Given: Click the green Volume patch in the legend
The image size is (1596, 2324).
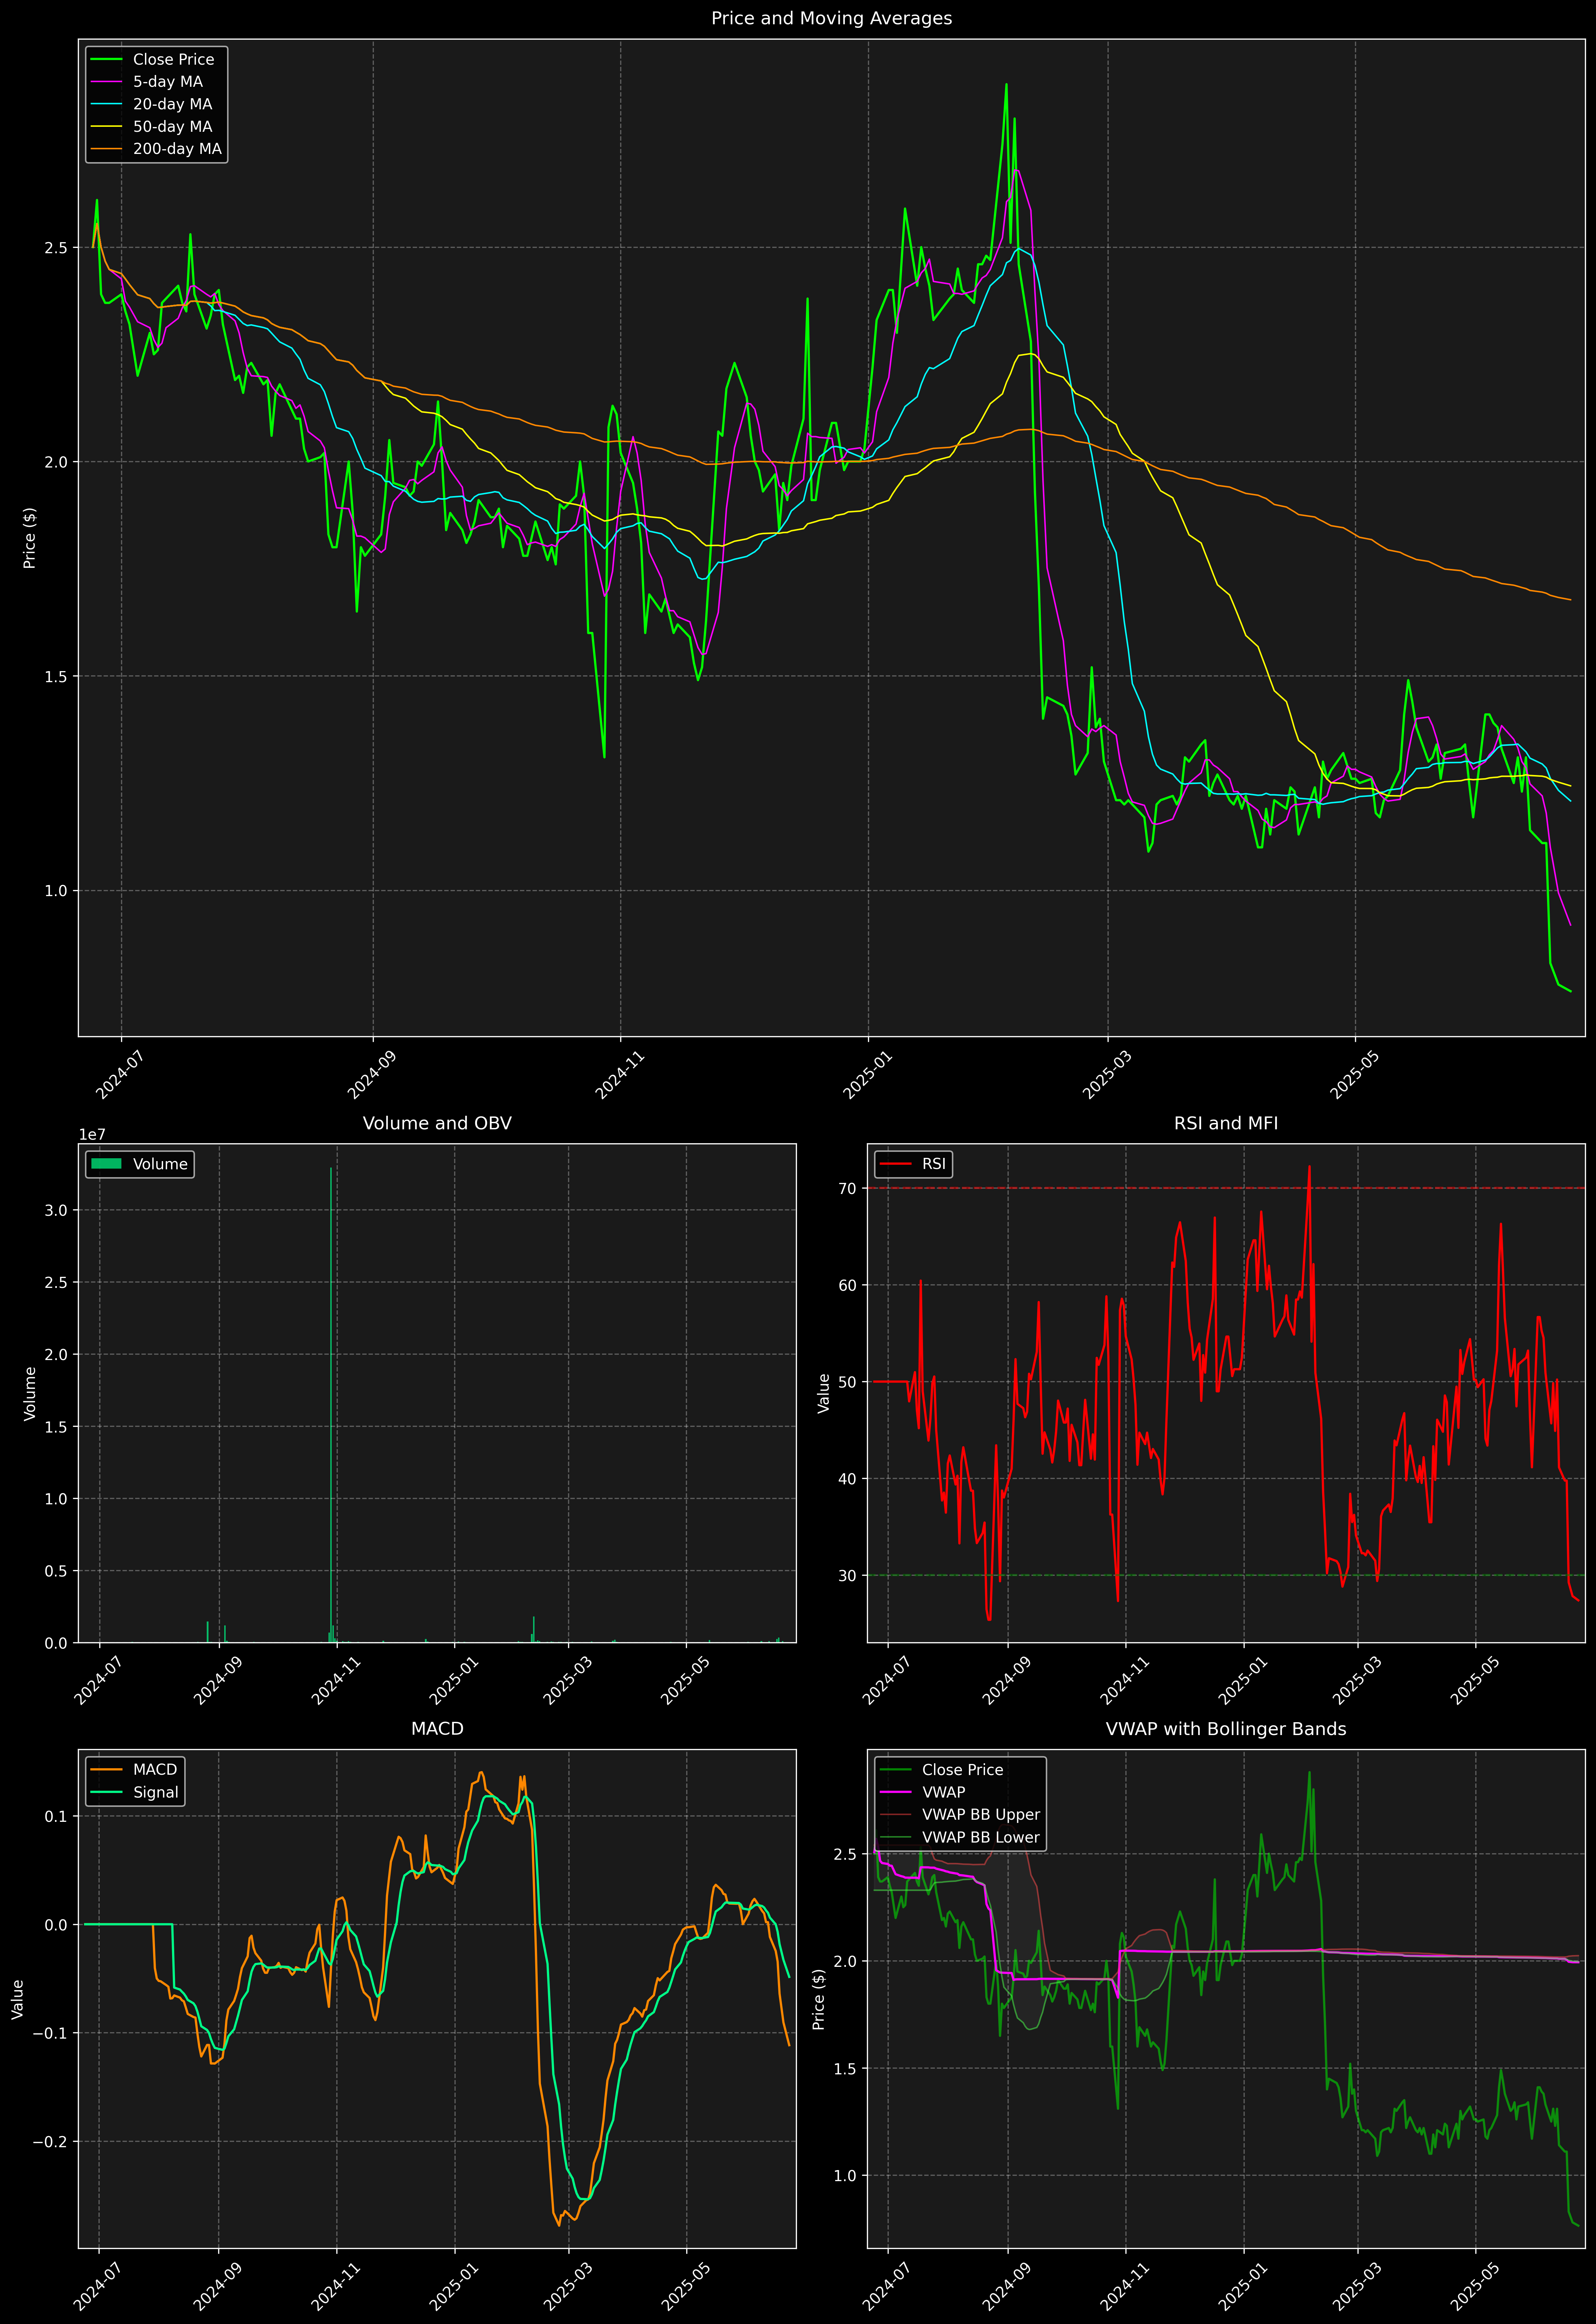Looking at the screenshot, I should click(106, 1164).
